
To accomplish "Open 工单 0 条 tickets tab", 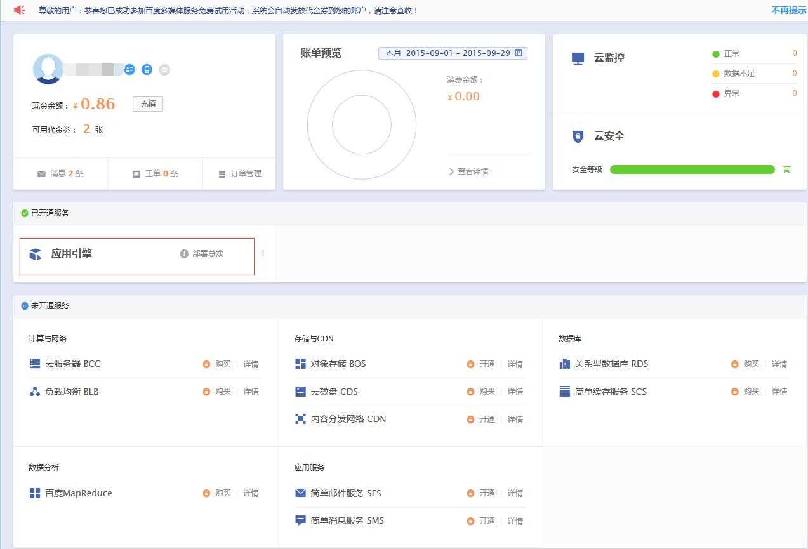I will pos(156,173).
